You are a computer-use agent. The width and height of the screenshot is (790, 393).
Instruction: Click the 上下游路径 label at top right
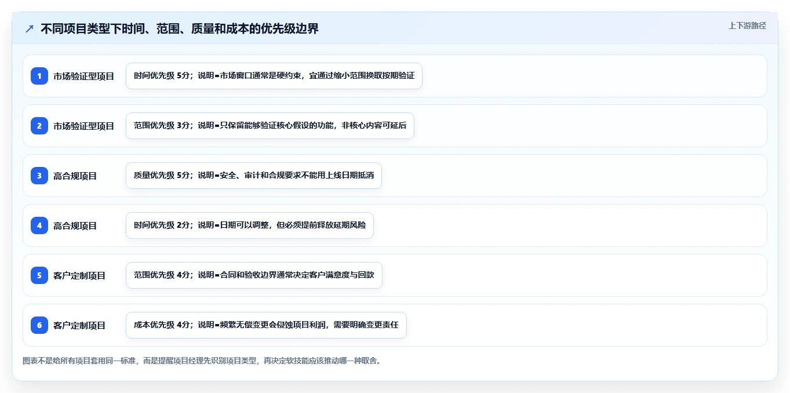pos(747,26)
